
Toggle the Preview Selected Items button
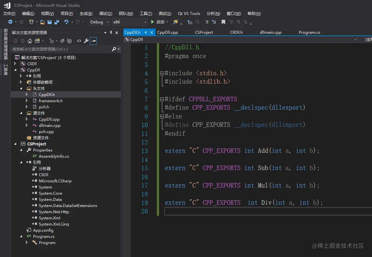pyautogui.click(x=93, y=41)
